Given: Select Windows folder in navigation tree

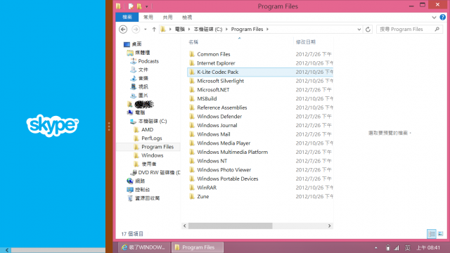Looking at the screenshot, I should pos(149,155).
